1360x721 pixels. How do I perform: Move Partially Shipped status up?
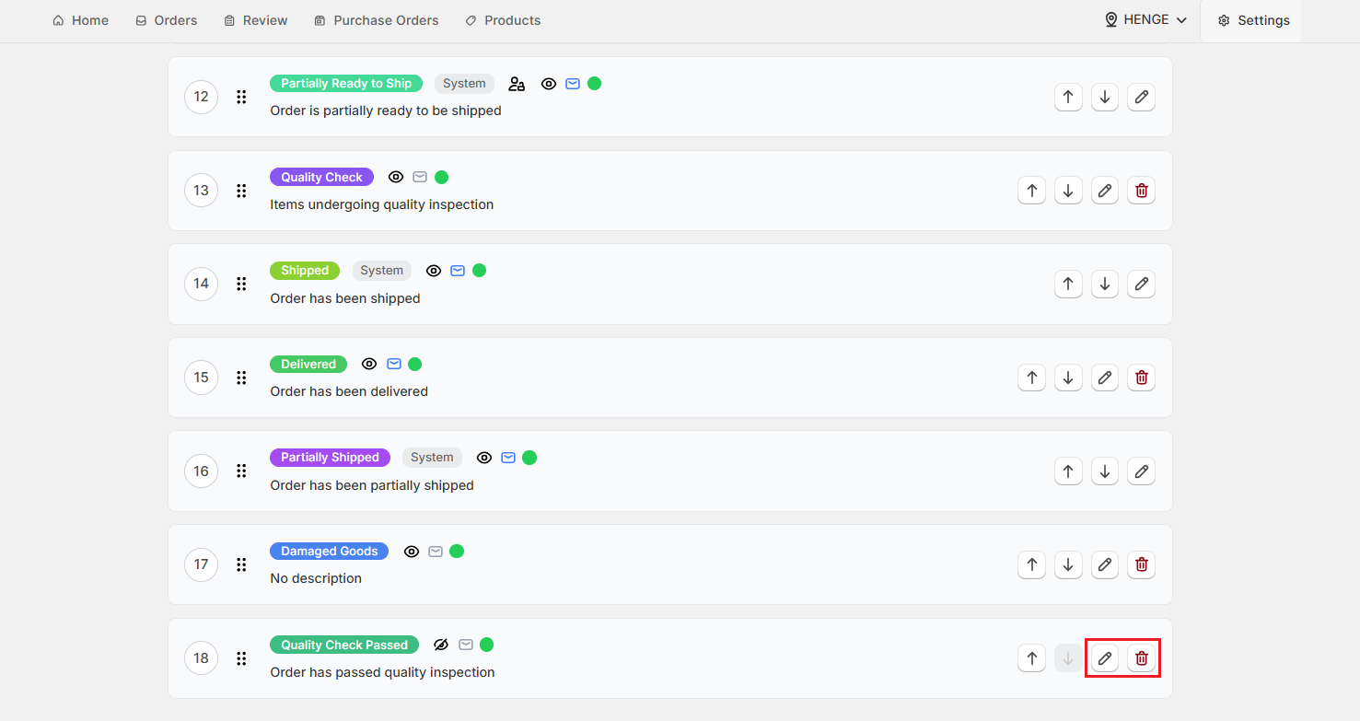1068,471
